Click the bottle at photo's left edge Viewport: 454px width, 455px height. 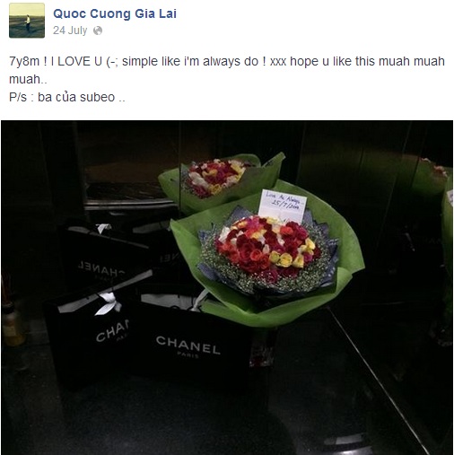point(12,325)
